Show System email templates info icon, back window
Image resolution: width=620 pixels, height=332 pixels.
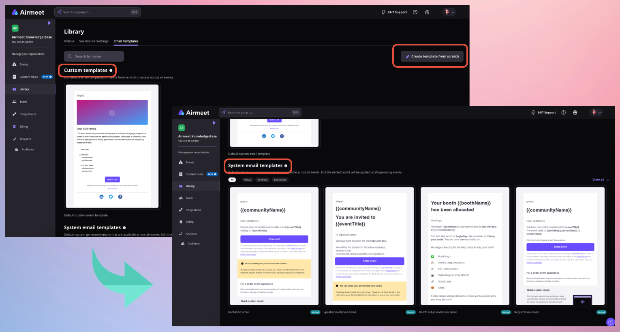pyautogui.click(x=124, y=228)
